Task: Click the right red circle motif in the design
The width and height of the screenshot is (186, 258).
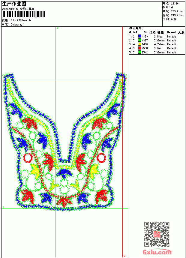Action: (x=101, y=157)
